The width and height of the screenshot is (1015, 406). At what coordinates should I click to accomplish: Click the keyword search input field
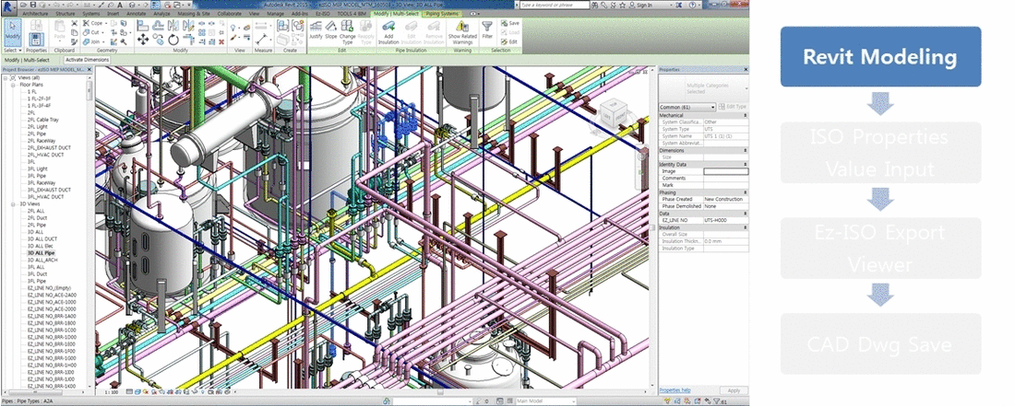click(x=555, y=6)
